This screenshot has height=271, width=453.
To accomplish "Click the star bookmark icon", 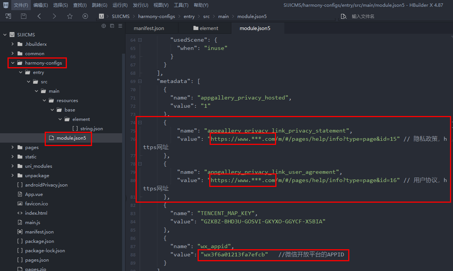I will point(69,16).
